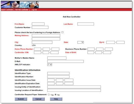Viewport: 134px width, 104px height.
Task: Select No for Paper Statement
Action: (55, 95)
